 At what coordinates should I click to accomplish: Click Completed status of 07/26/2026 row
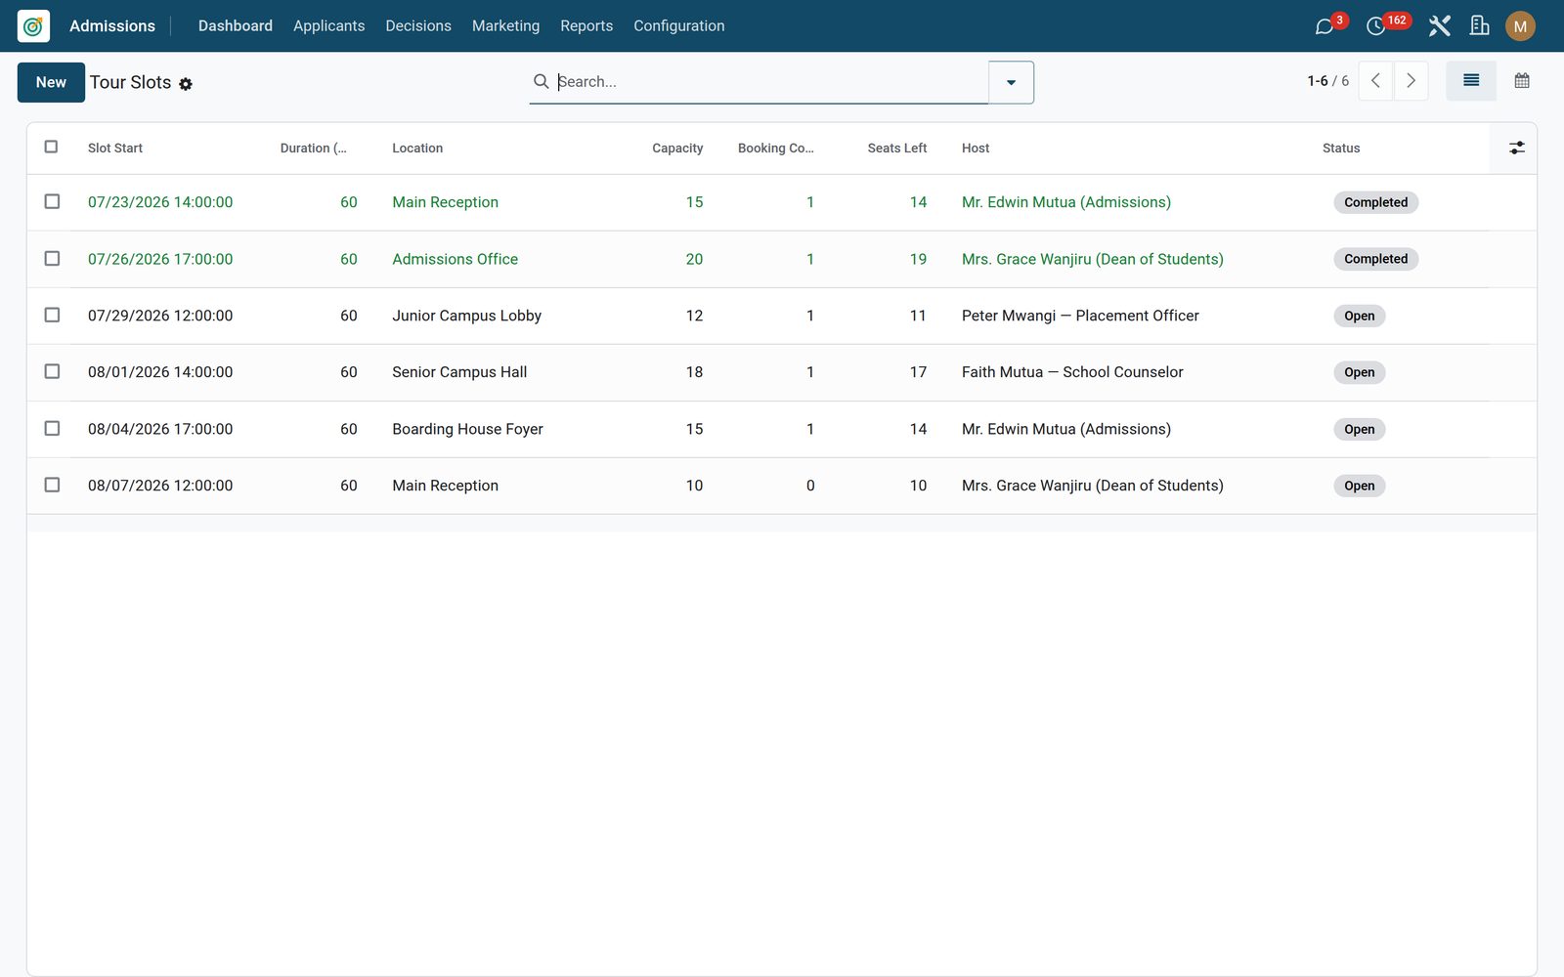[x=1375, y=259]
